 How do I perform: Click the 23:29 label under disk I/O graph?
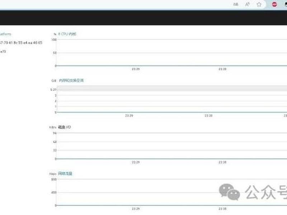pyautogui.click(x=136, y=162)
